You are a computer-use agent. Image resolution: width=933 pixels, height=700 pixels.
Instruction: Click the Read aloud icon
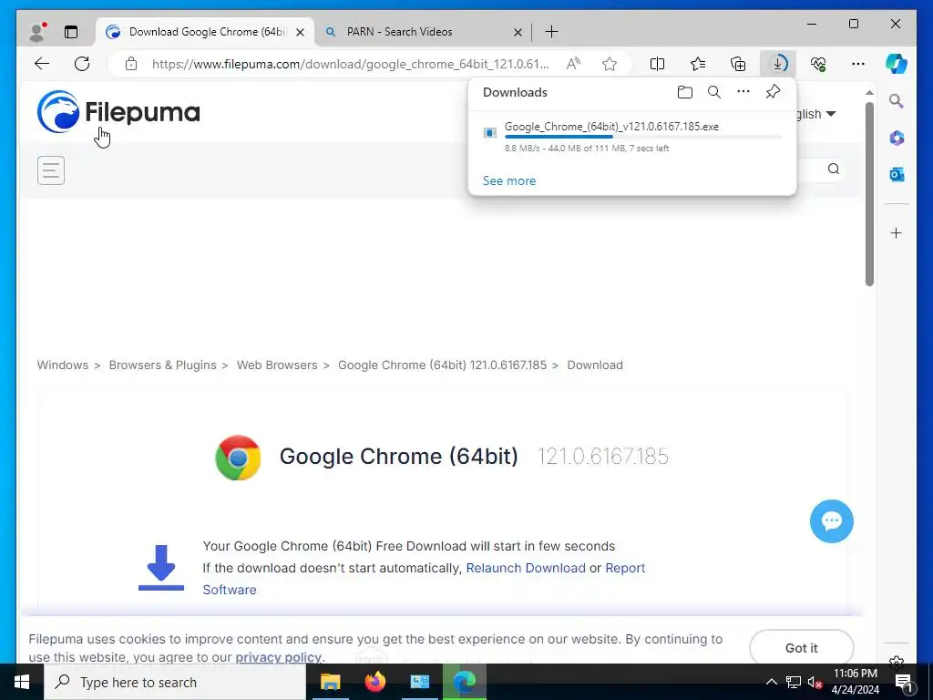[x=573, y=64]
